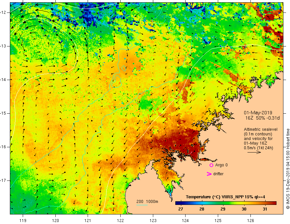Click the magenta drifter arrow legend icon
The width and height of the screenshot is (290, 224).
209,174
